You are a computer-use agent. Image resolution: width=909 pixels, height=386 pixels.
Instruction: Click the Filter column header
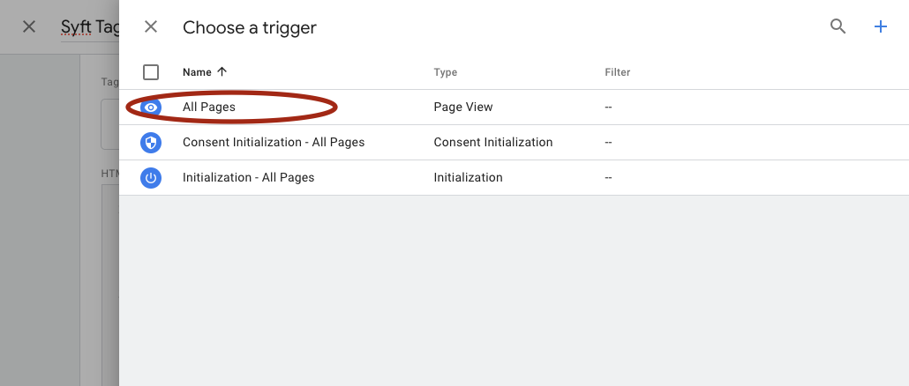coord(618,72)
